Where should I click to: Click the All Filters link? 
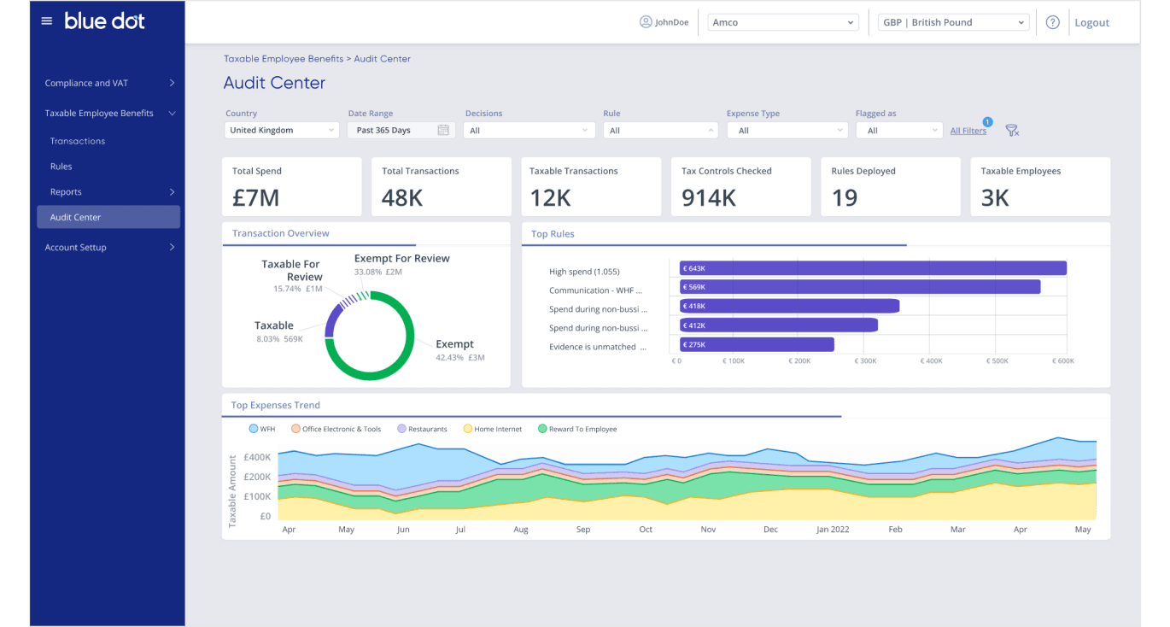[968, 131]
